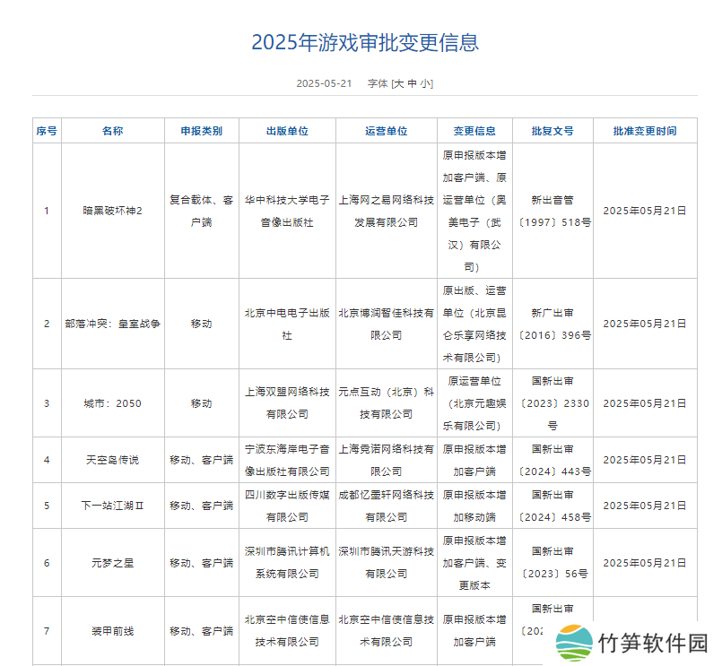
Task: Set font size to 中
Action: (x=412, y=83)
